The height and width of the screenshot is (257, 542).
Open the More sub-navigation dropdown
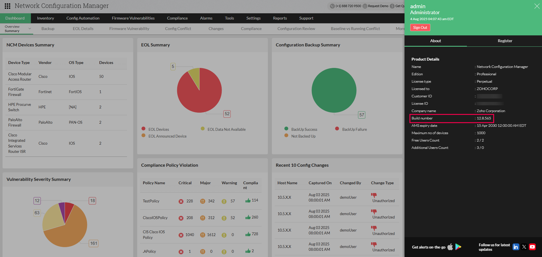[399, 28]
